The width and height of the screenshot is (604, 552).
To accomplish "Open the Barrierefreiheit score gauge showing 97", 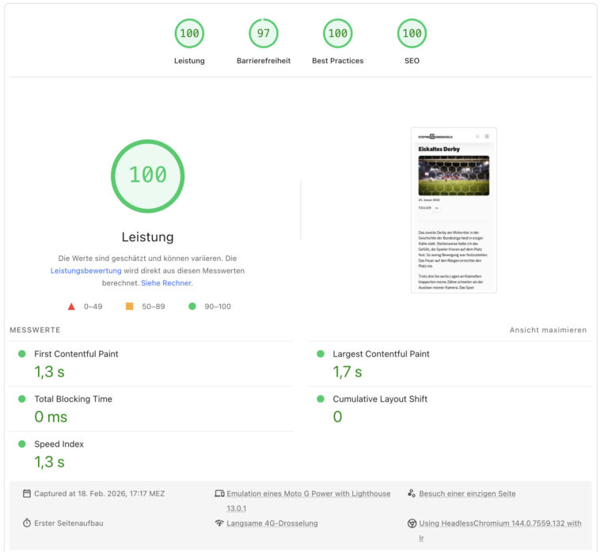I will pos(264,33).
